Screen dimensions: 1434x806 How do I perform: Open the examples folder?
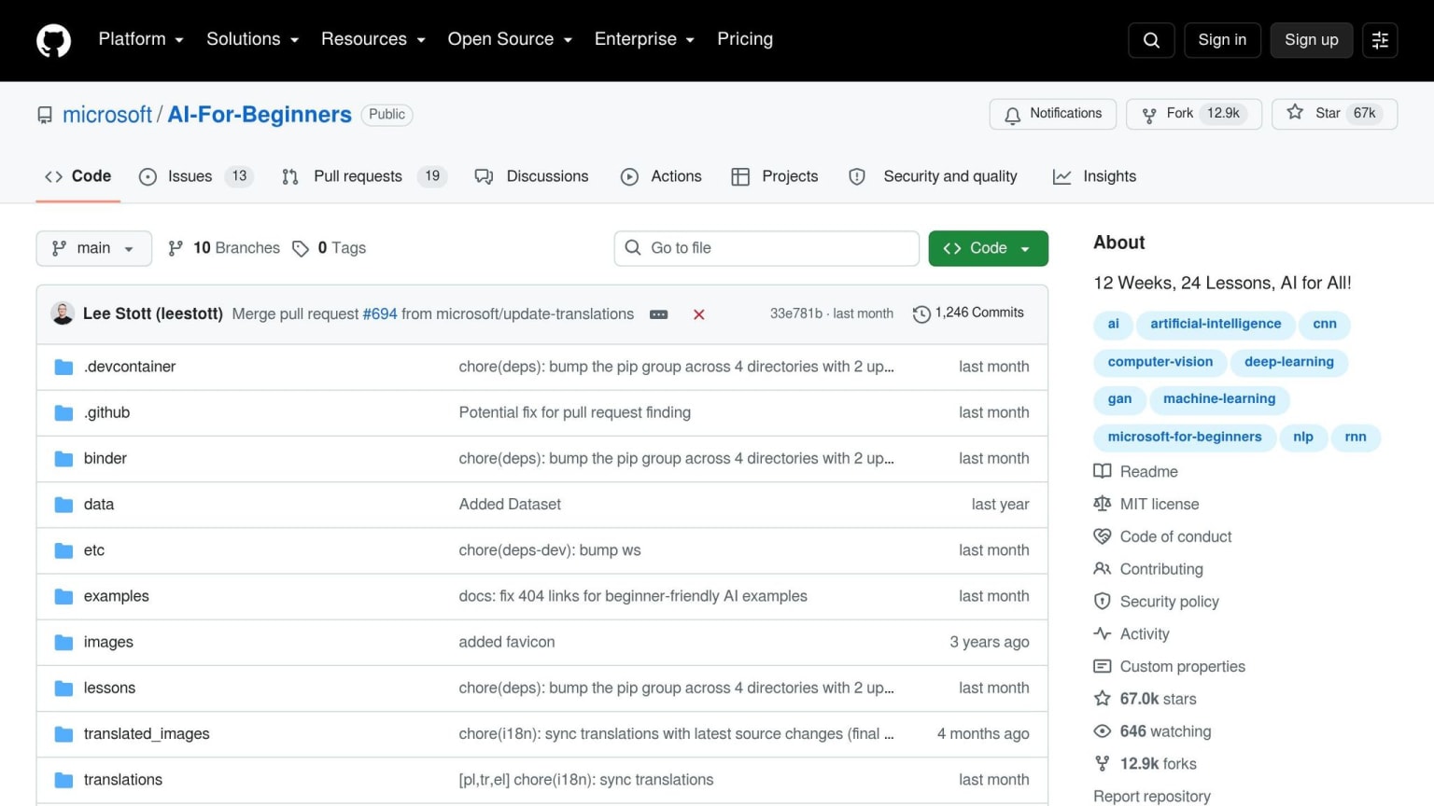point(117,596)
